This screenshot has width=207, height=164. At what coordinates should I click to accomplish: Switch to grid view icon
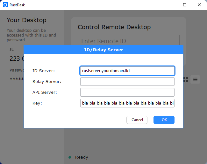point(186,79)
